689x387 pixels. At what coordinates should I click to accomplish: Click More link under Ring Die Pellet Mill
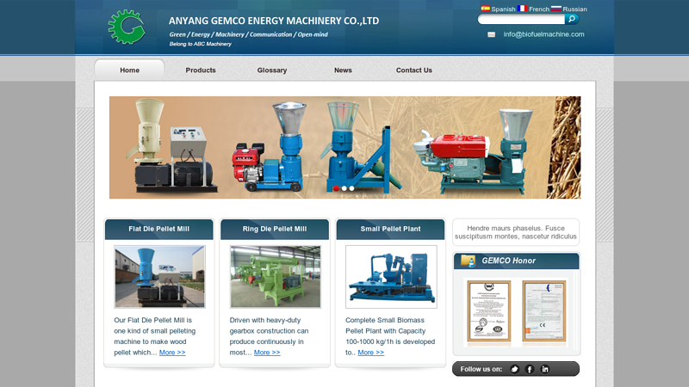(x=267, y=353)
